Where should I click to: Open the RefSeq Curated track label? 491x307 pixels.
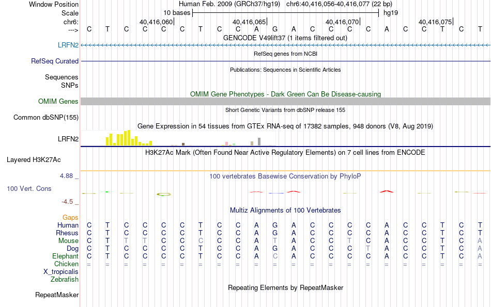pos(54,61)
